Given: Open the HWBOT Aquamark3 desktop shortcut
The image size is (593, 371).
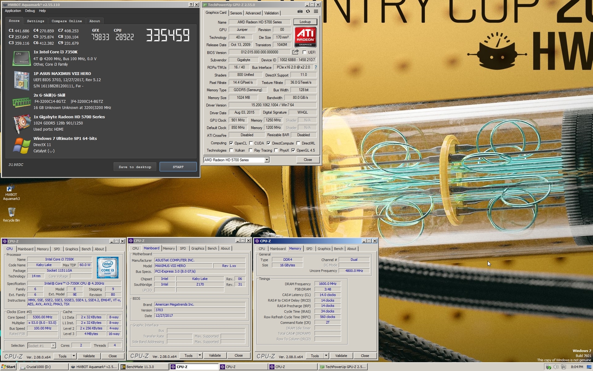Looking at the screenshot, I should pyautogui.click(x=11, y=193).
